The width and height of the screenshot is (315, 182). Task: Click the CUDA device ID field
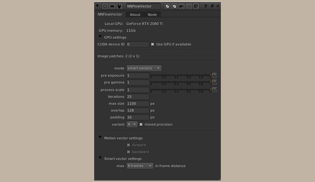138,44
